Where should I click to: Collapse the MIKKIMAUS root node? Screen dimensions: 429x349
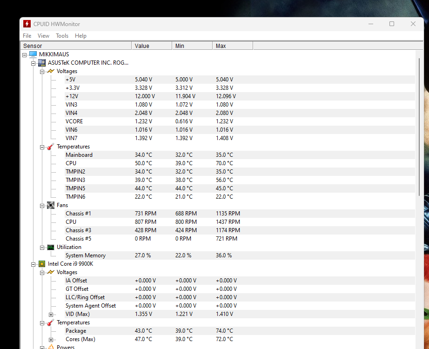click(x=24, y=55)
